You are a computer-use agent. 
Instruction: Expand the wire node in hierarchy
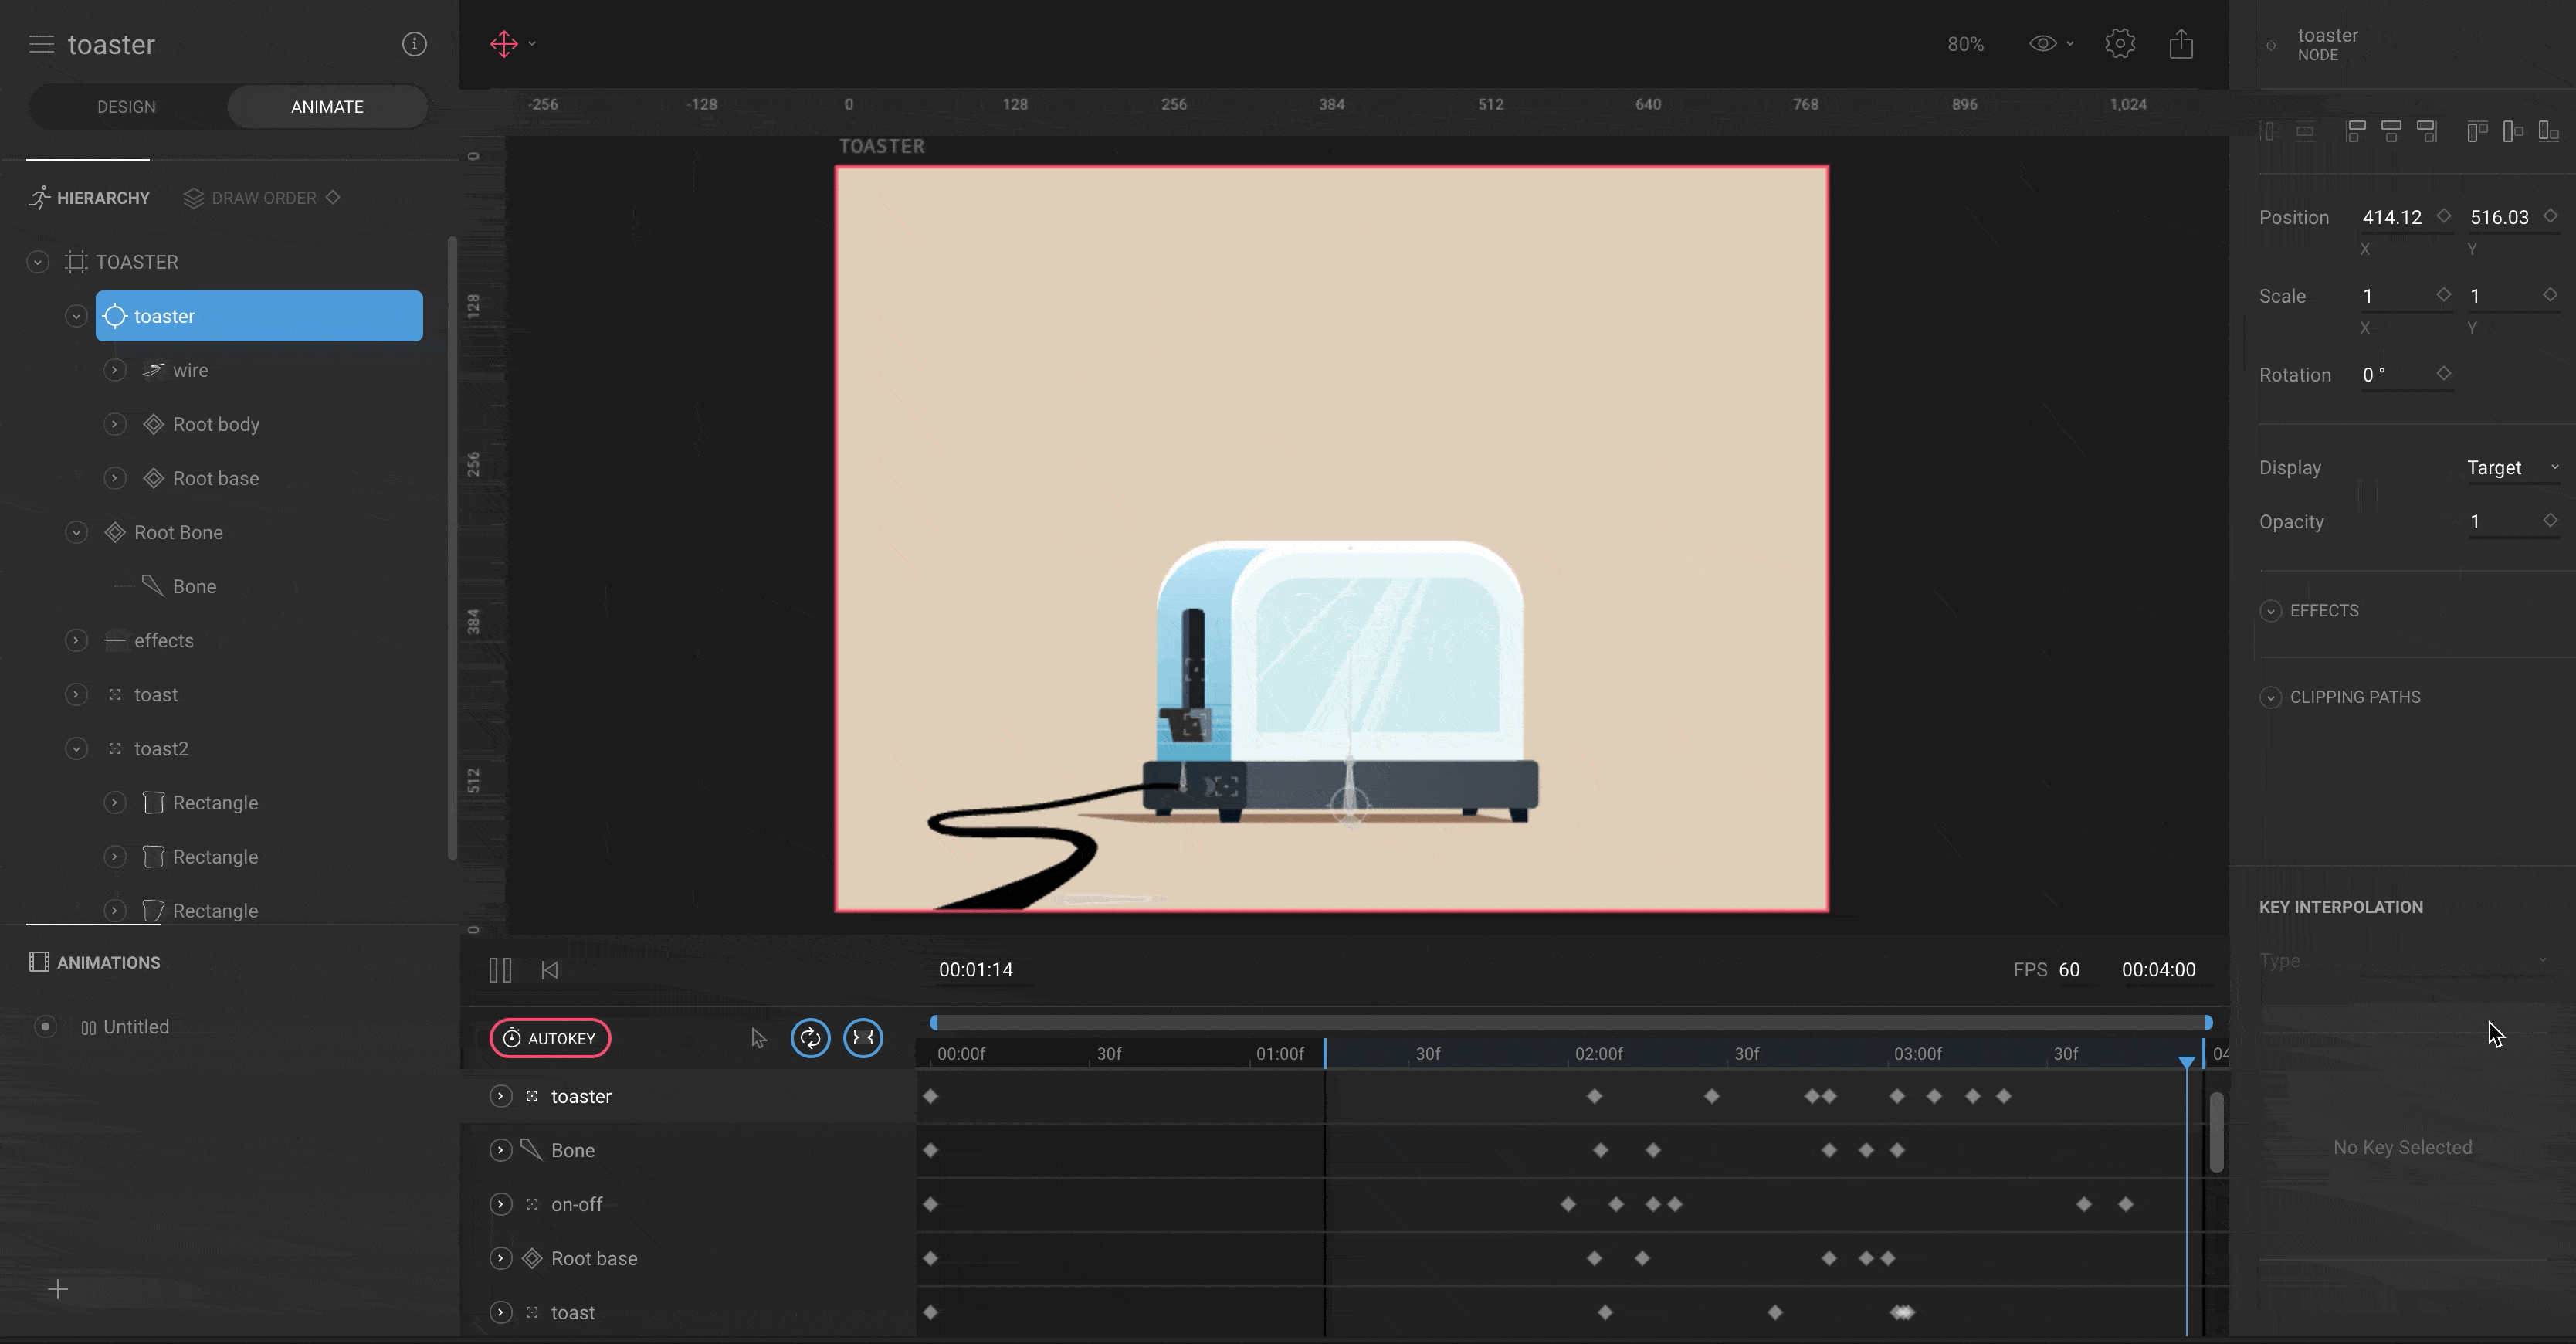point(115,370)
